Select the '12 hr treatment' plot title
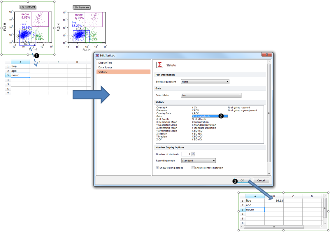This screenshot has width=330, height=232. click(81, 7)
